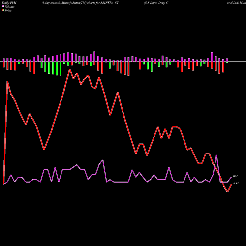Click the magenta Volume legend swatch
The height and width of the screenshot is (246, 246).
(3, 6)
